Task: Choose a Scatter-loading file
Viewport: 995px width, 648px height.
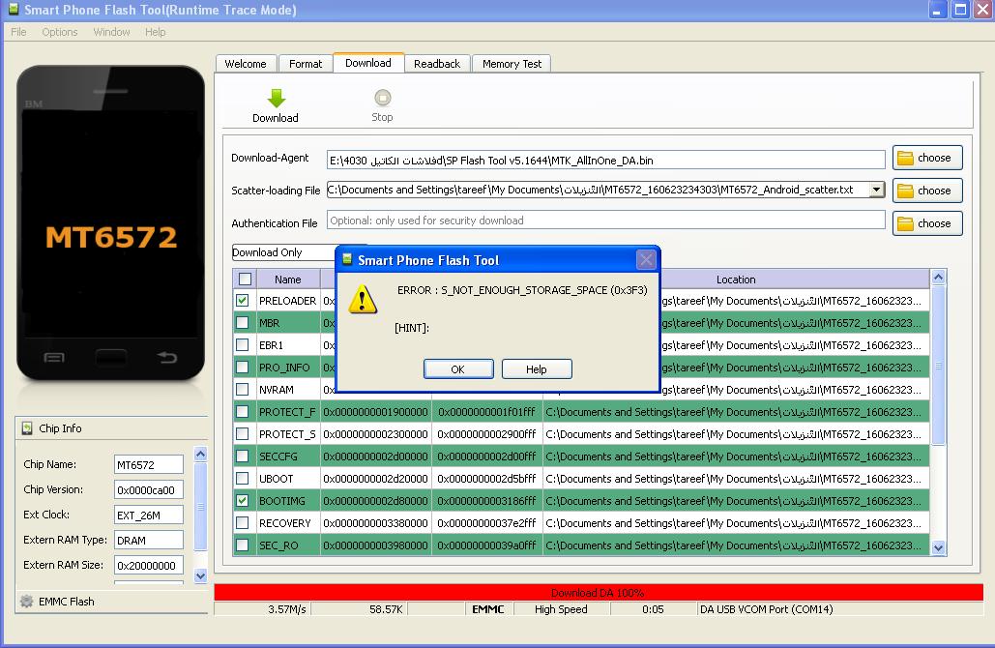Action: pos(927,191)
